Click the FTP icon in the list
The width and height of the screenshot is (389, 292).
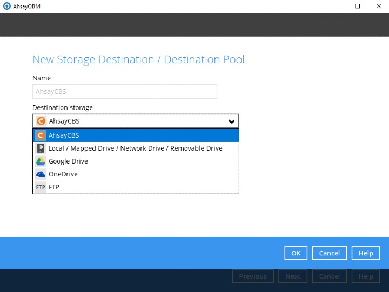[41, 187]
